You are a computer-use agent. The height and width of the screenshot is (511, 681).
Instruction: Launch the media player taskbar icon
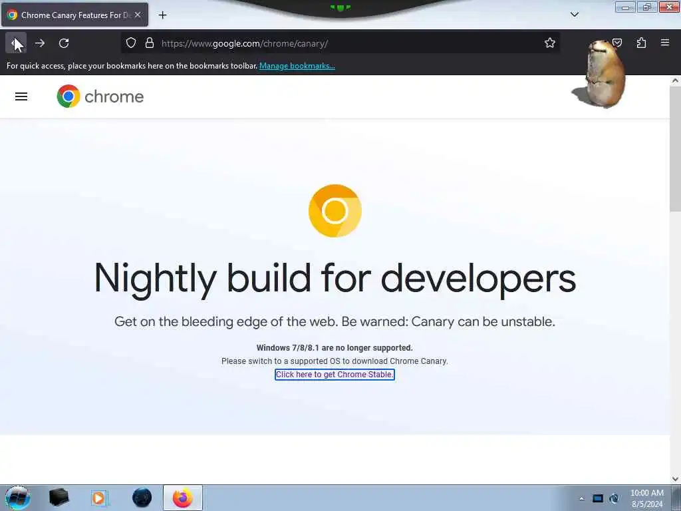tap(99, 498)
